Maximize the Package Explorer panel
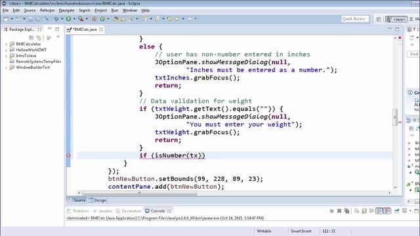Viewport: 420px width, 236px height. pyautogui.click(x=57, y=29)
